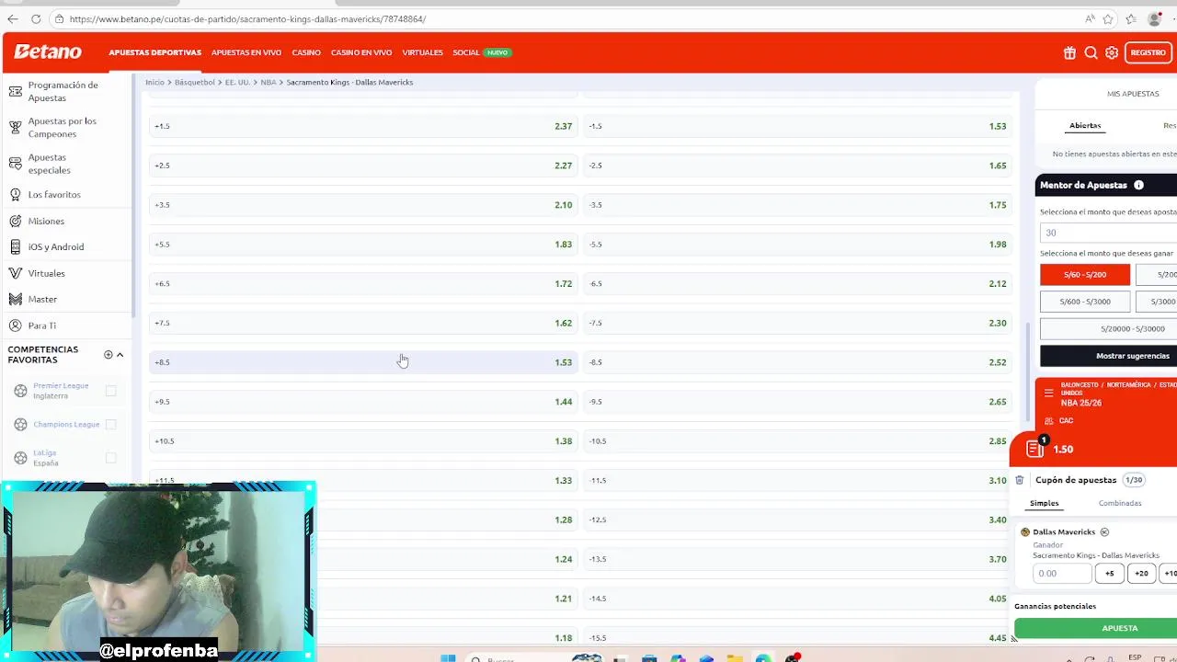Click the Registro button
Screen dimensions: 1177x662
[x=1148, y=52]
